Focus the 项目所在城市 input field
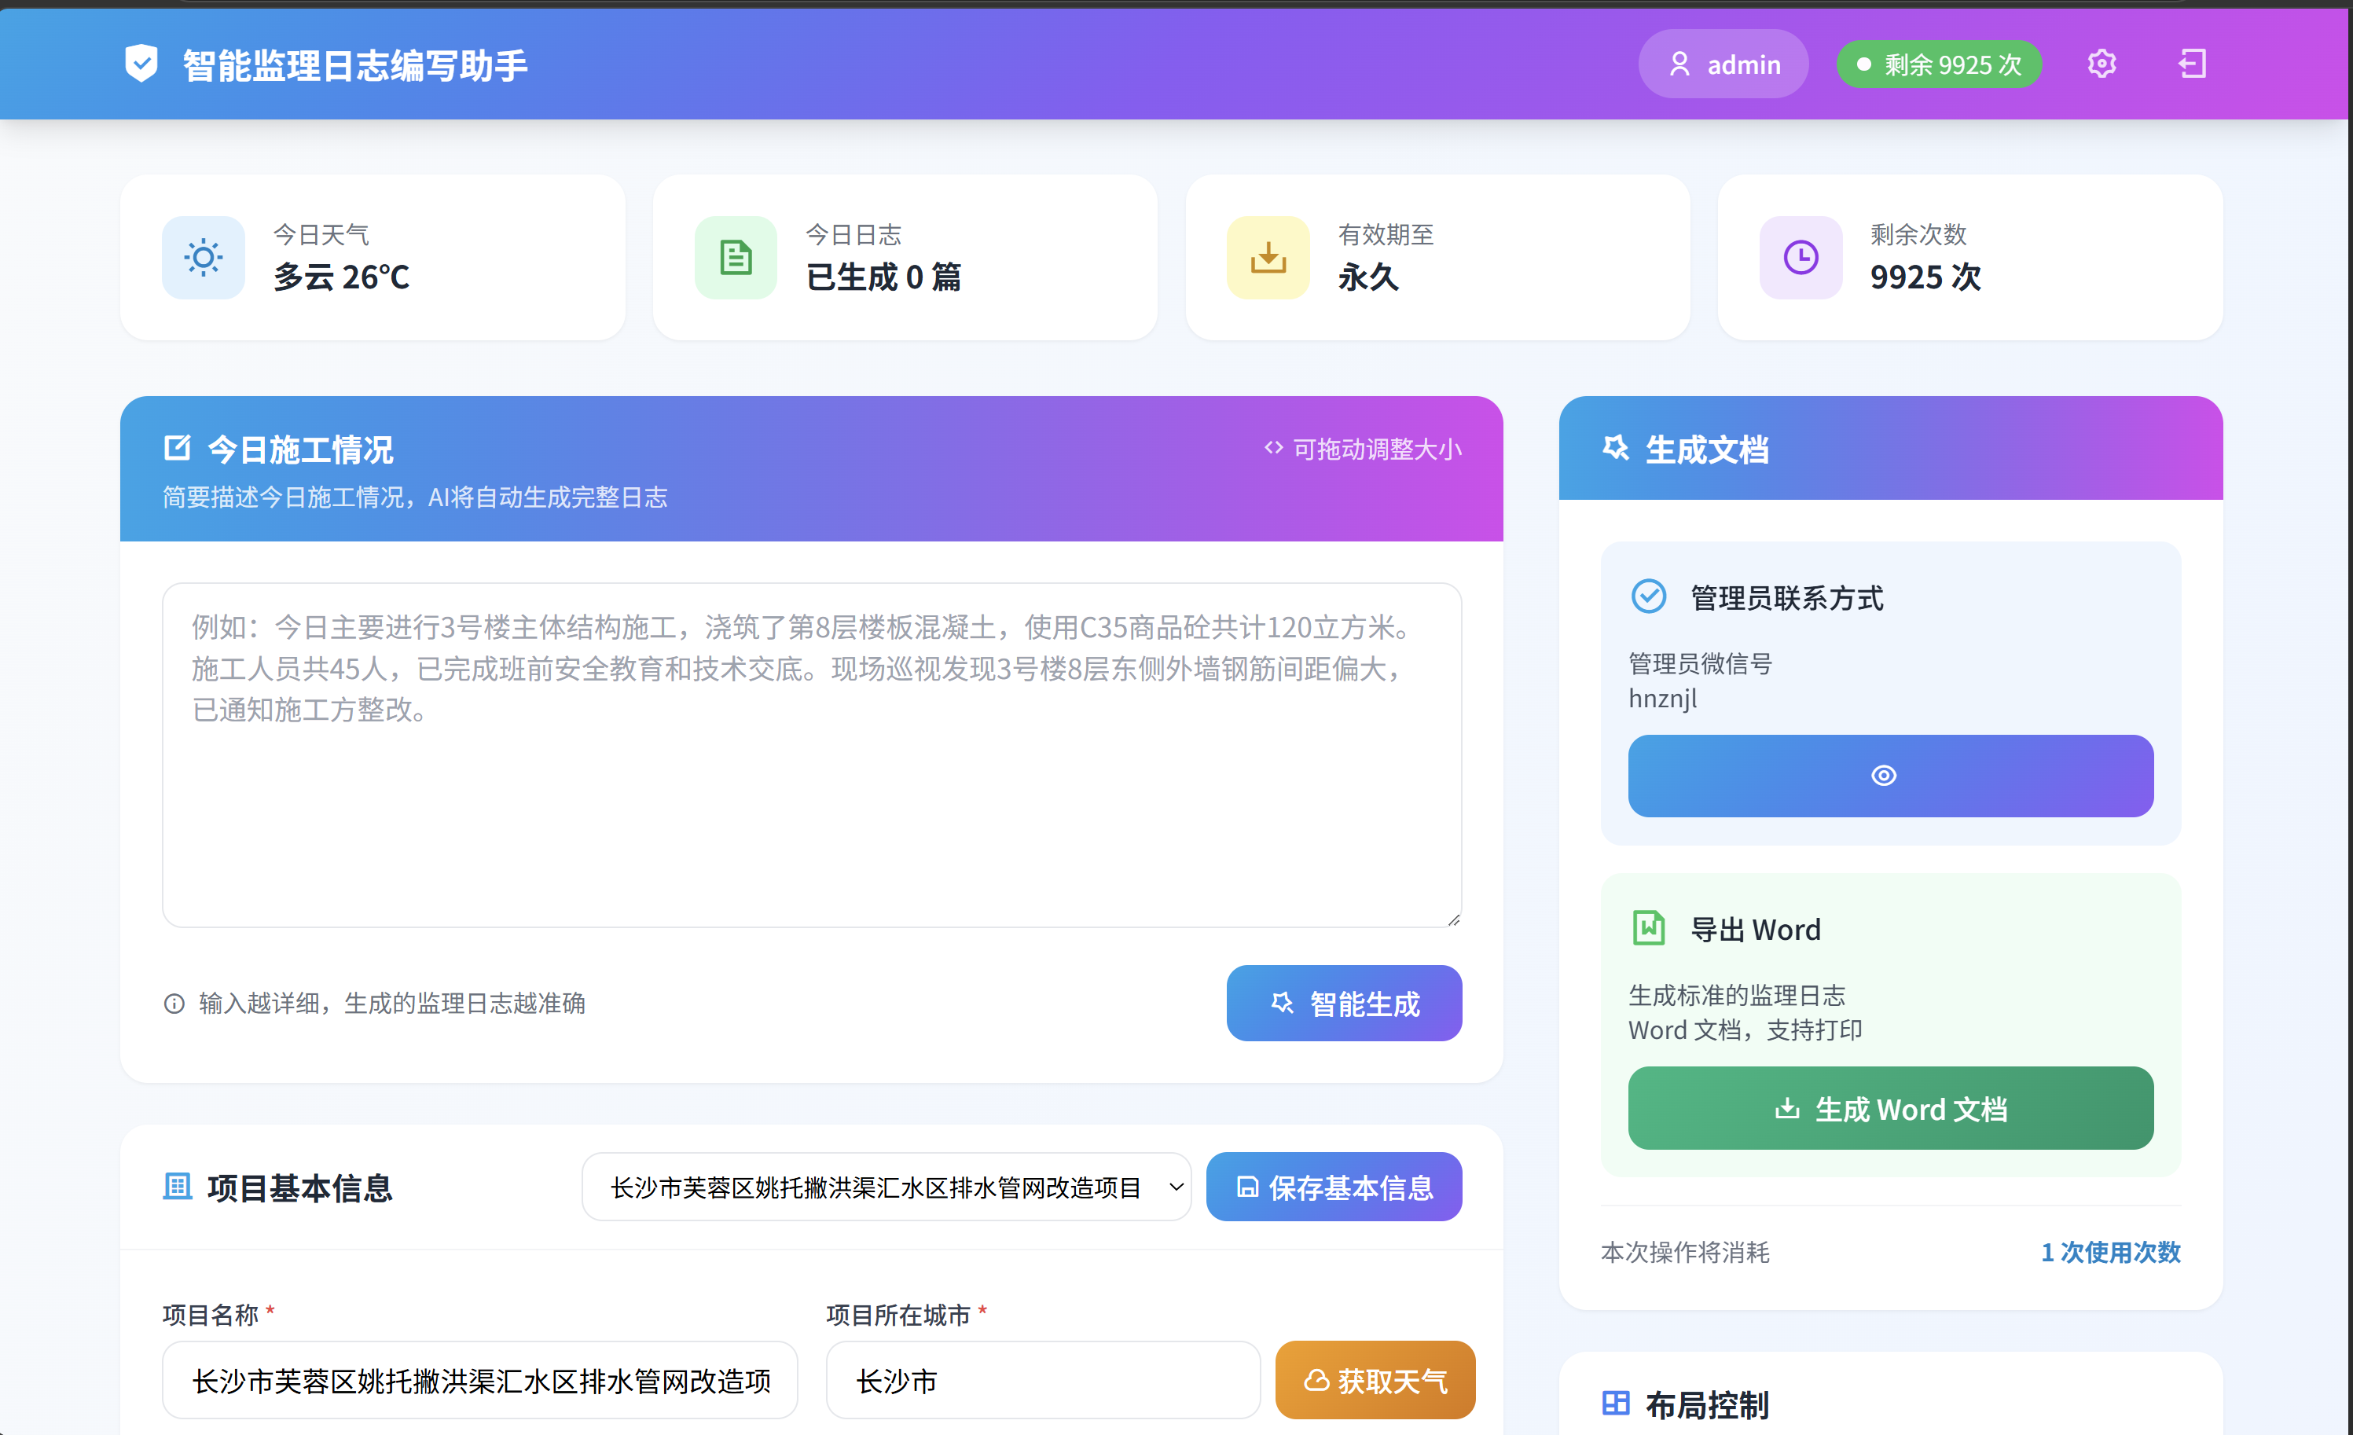This screenshot has height=1435, width=2353. click(x=1043, y=1381)
